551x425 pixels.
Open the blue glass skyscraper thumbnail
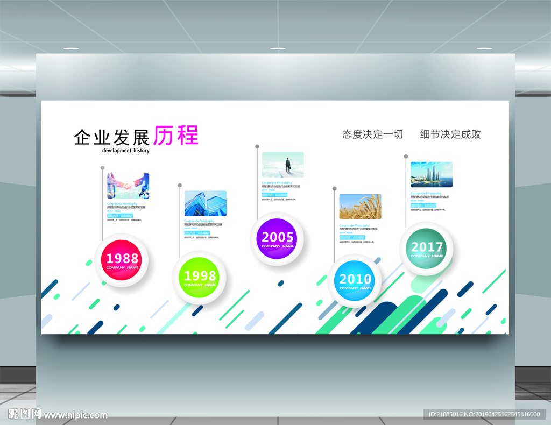(206, 203)
